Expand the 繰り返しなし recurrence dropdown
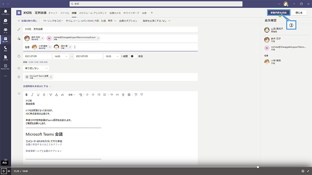 pyautogui.click(x=36, y=68)
